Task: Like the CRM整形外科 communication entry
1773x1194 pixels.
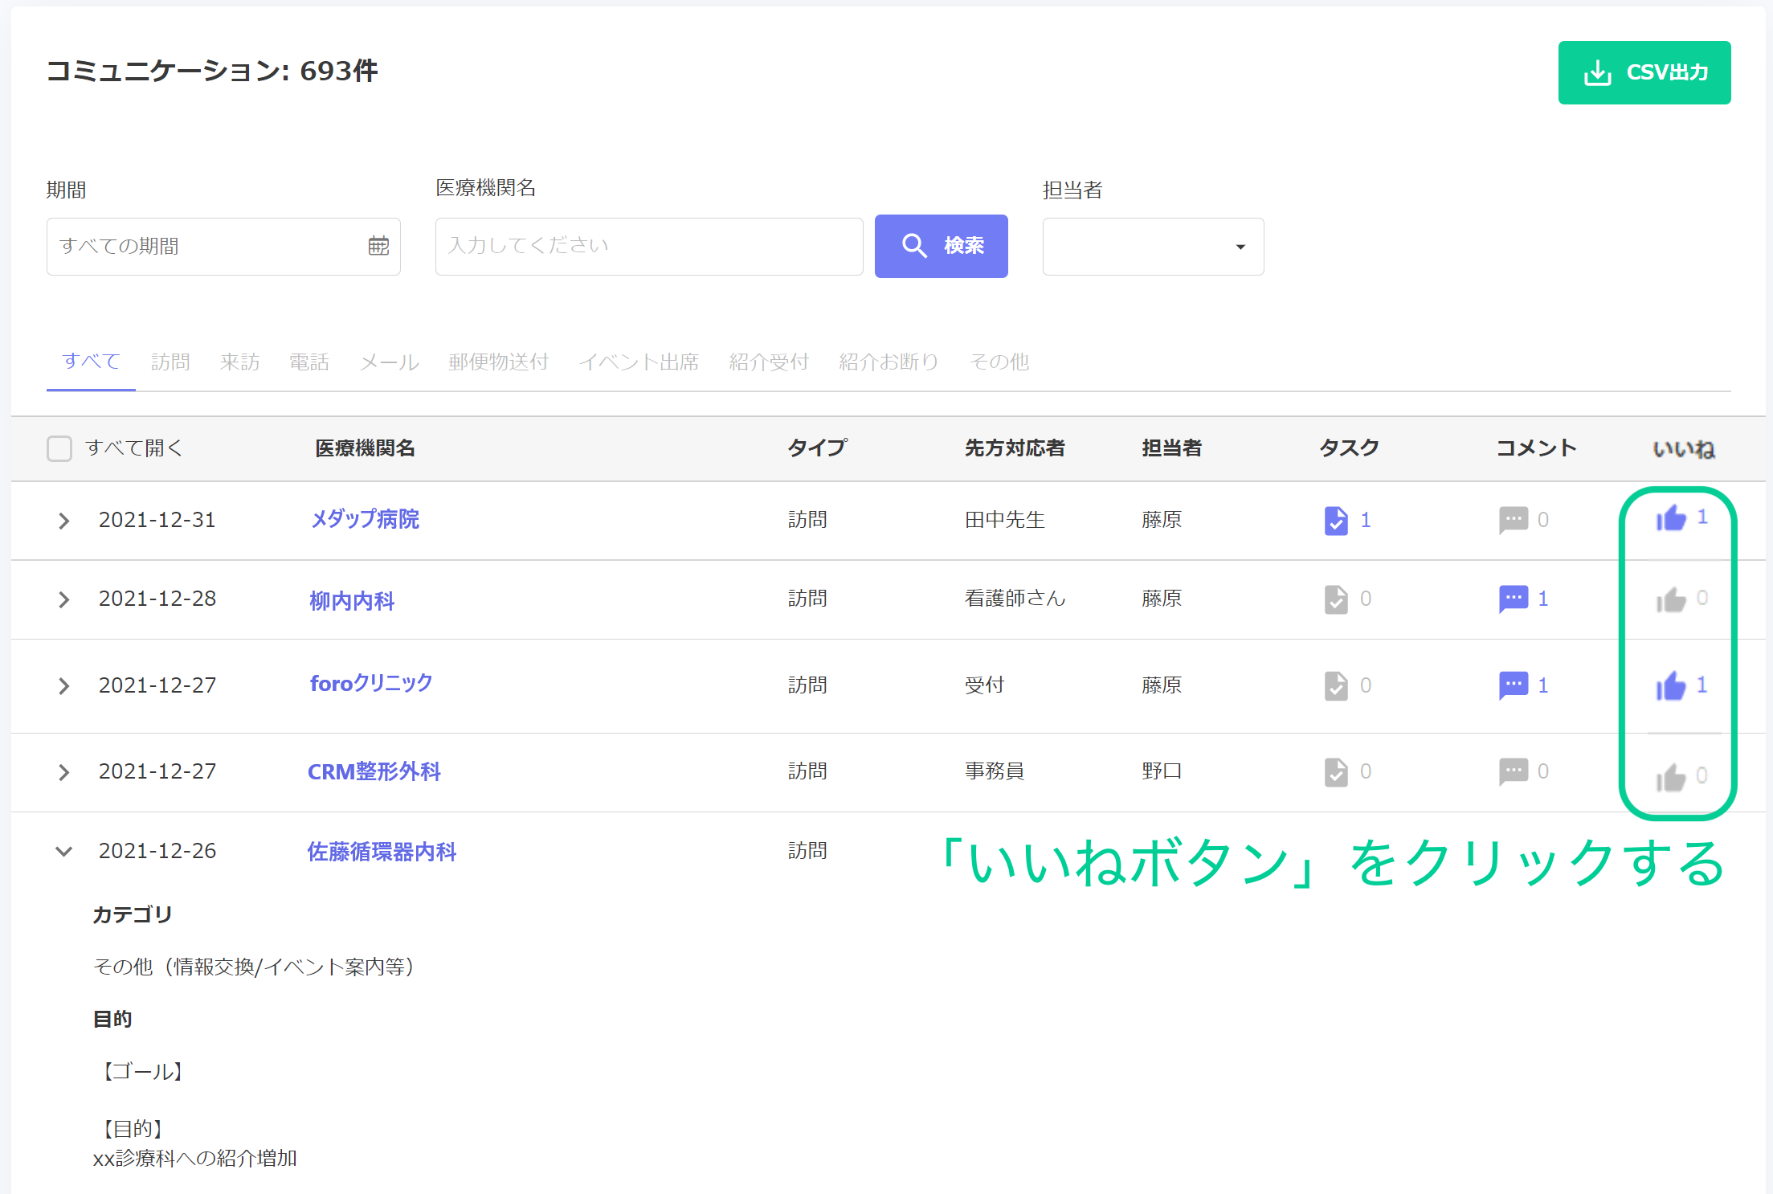Action: pyautogui.click(x=1671, y=778)
